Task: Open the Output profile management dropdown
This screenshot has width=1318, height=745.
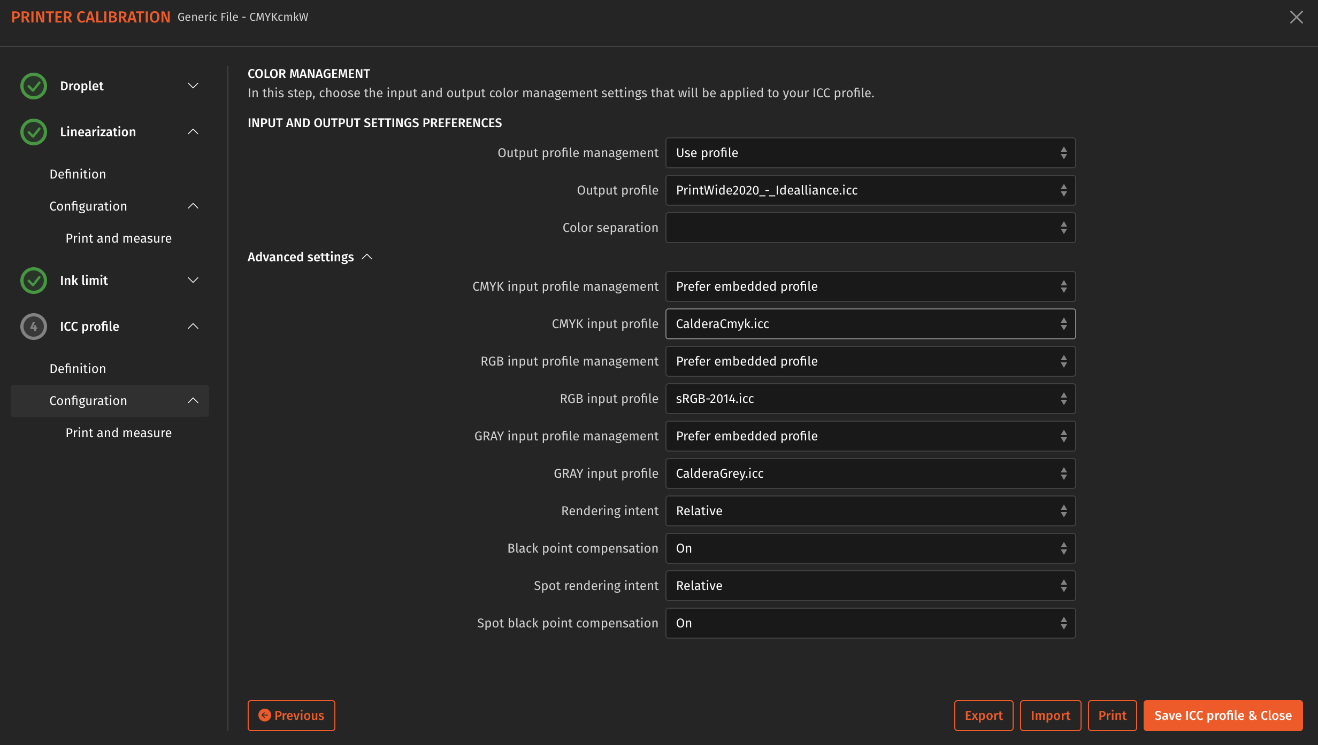Action: click(870, 153)
